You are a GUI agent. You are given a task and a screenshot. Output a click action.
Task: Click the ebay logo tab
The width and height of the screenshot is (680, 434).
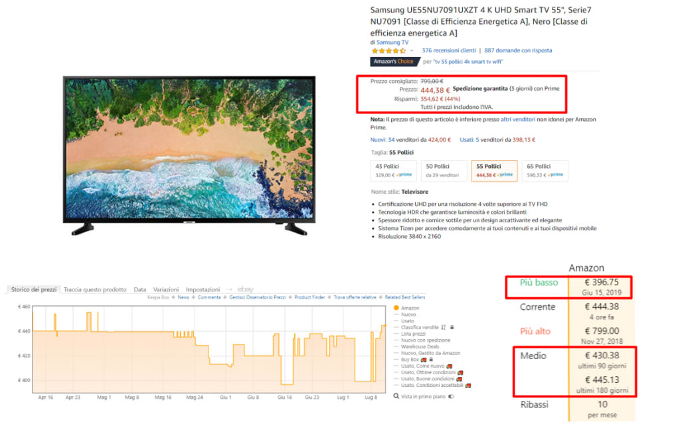(x=245, y=289)
